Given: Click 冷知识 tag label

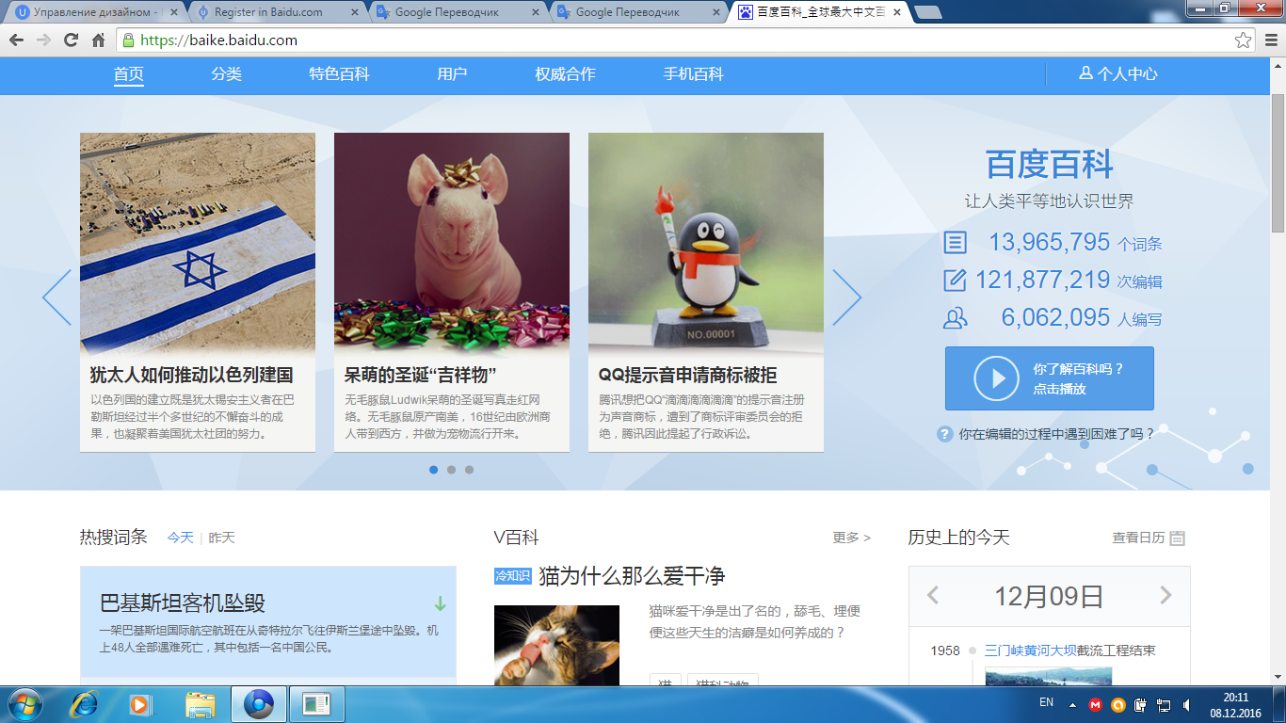Looking at the screenshot, I should pos(513,575).
